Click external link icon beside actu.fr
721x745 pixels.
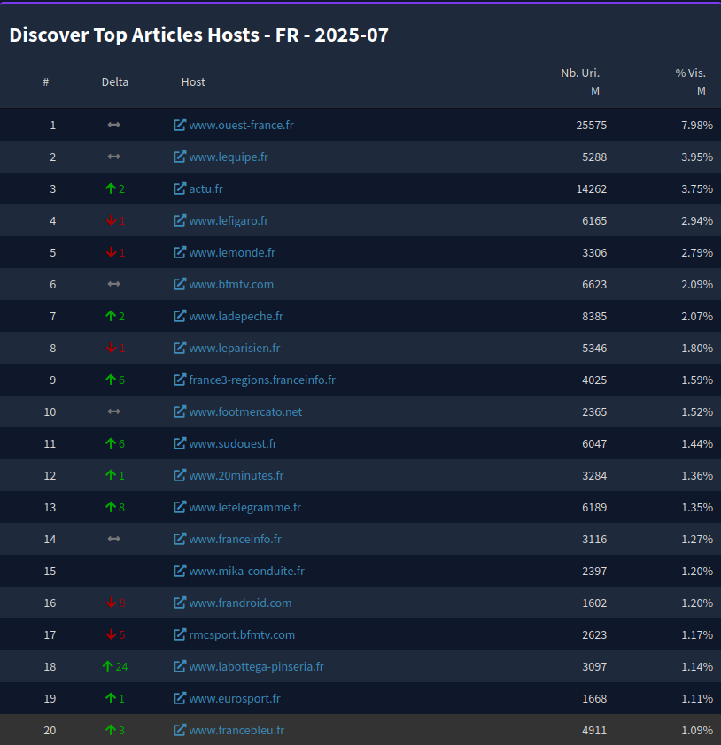click(179, 188)
